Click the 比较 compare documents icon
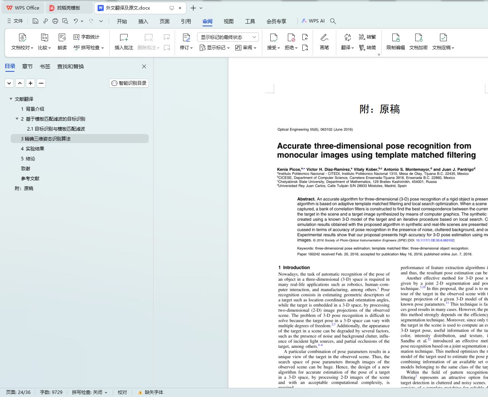Screen dimensions: 488x397 (44, 37)
